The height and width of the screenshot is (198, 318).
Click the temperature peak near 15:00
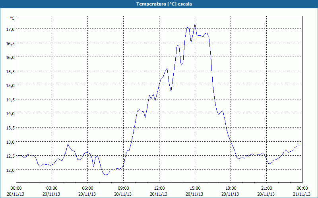point(195,25)
